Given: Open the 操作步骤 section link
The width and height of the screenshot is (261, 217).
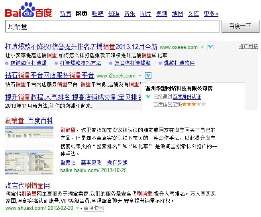Looking at the screenshot, I should point(117,162).
